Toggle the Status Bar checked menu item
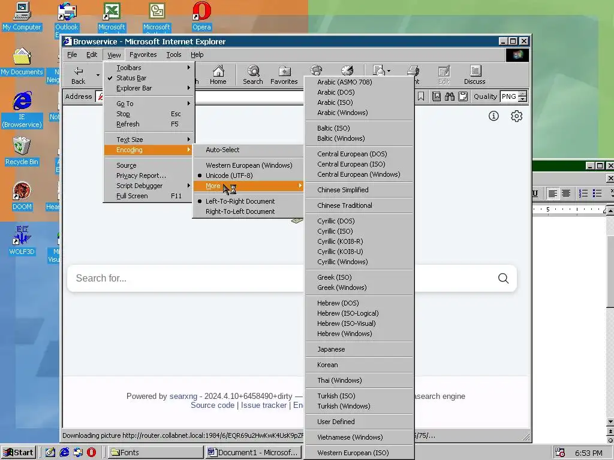 coord(149,78)
